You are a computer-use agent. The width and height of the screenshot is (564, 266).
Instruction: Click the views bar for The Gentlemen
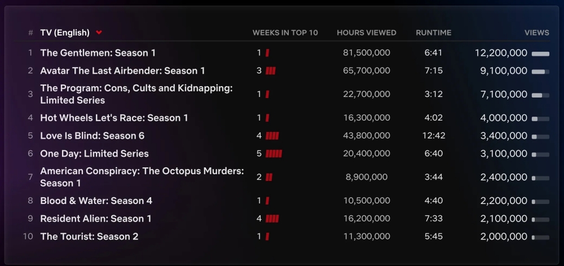(540, 54)
